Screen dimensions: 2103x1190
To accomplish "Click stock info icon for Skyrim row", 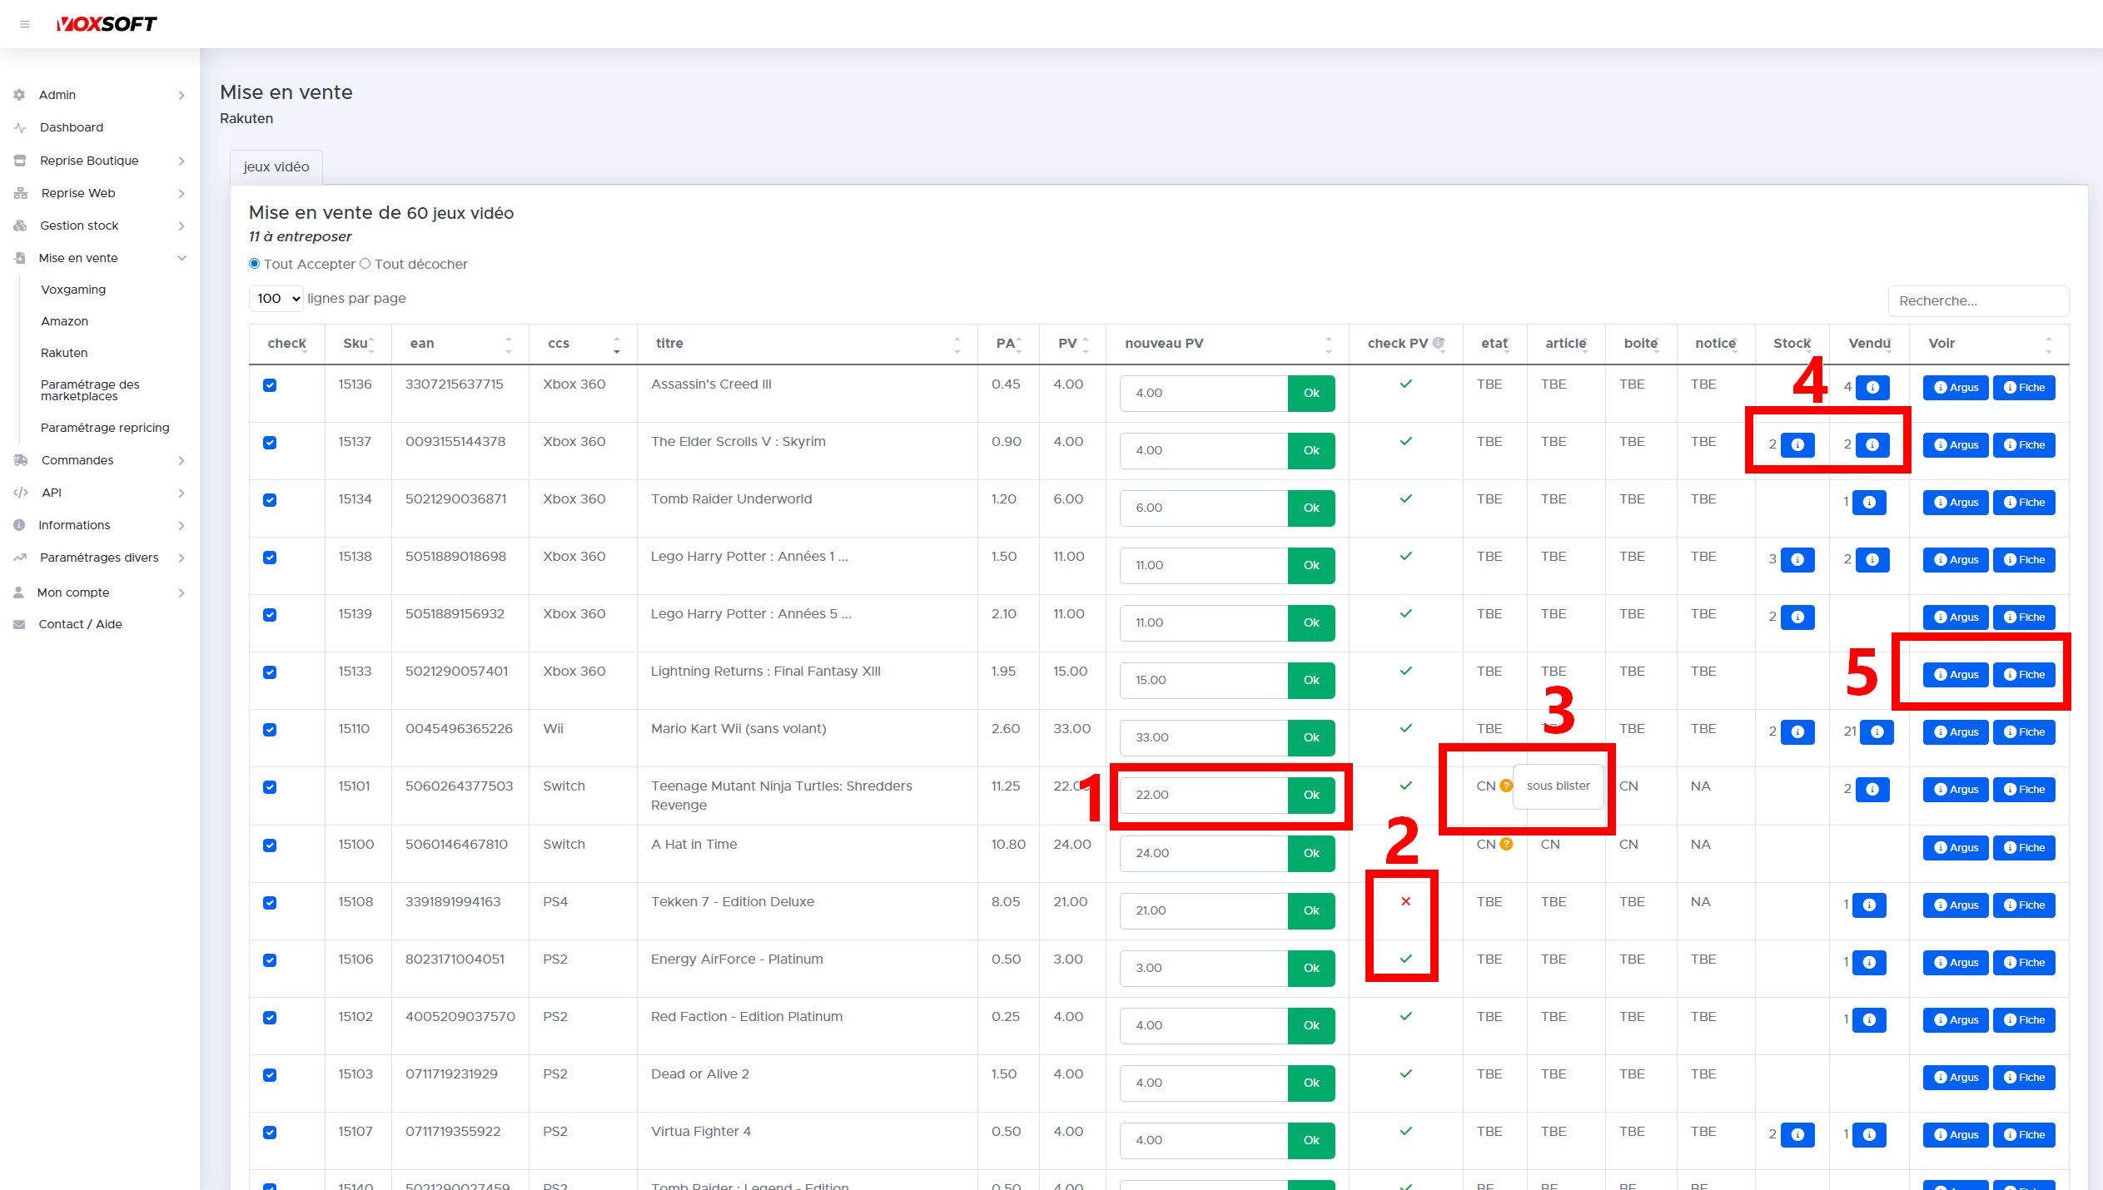I will [x=1797, y=444].
